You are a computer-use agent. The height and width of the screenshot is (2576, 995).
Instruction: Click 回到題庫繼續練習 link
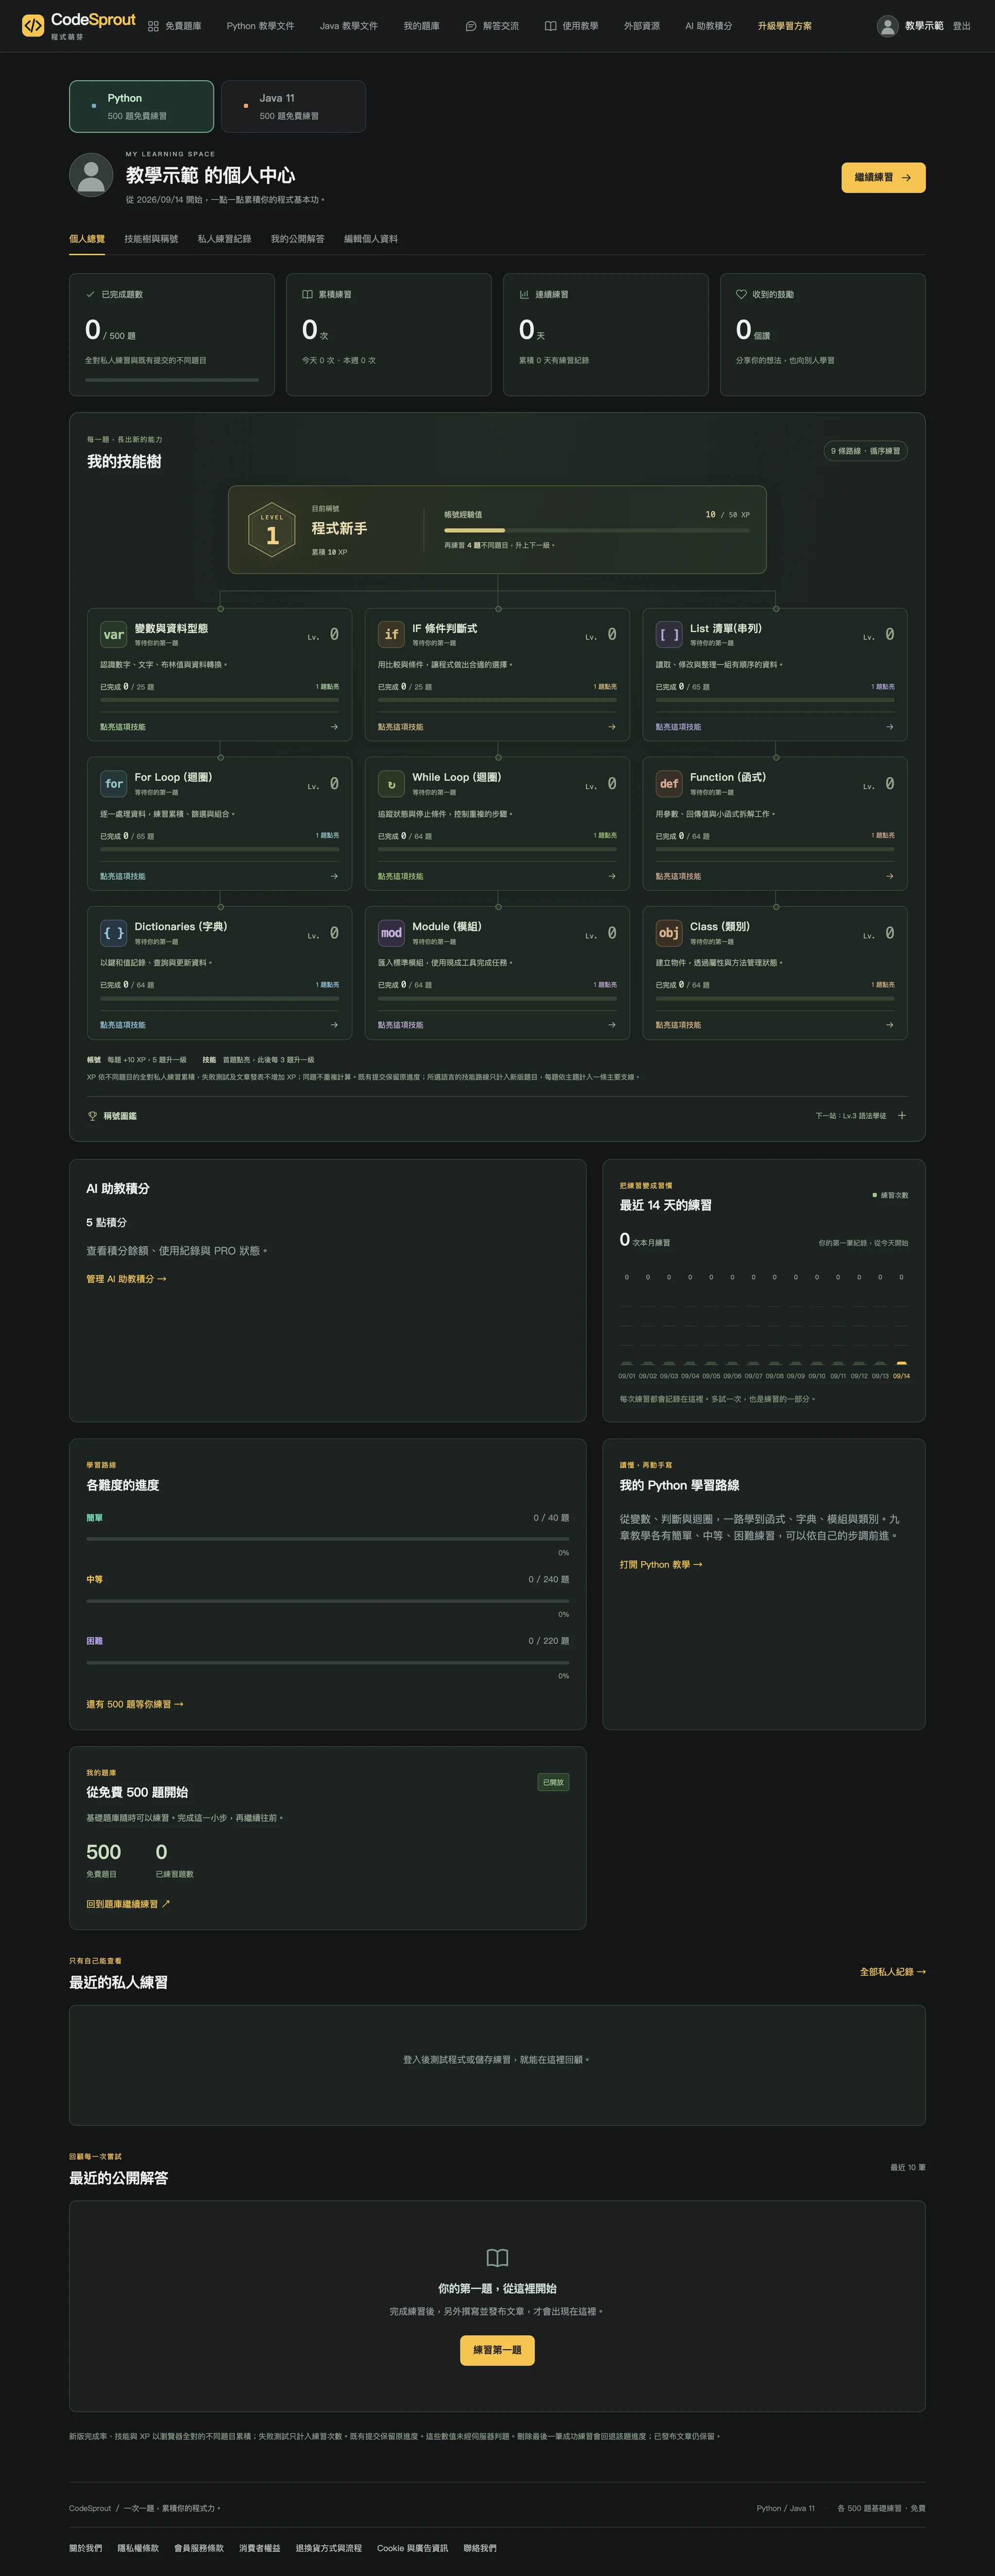coord(128,1904)
